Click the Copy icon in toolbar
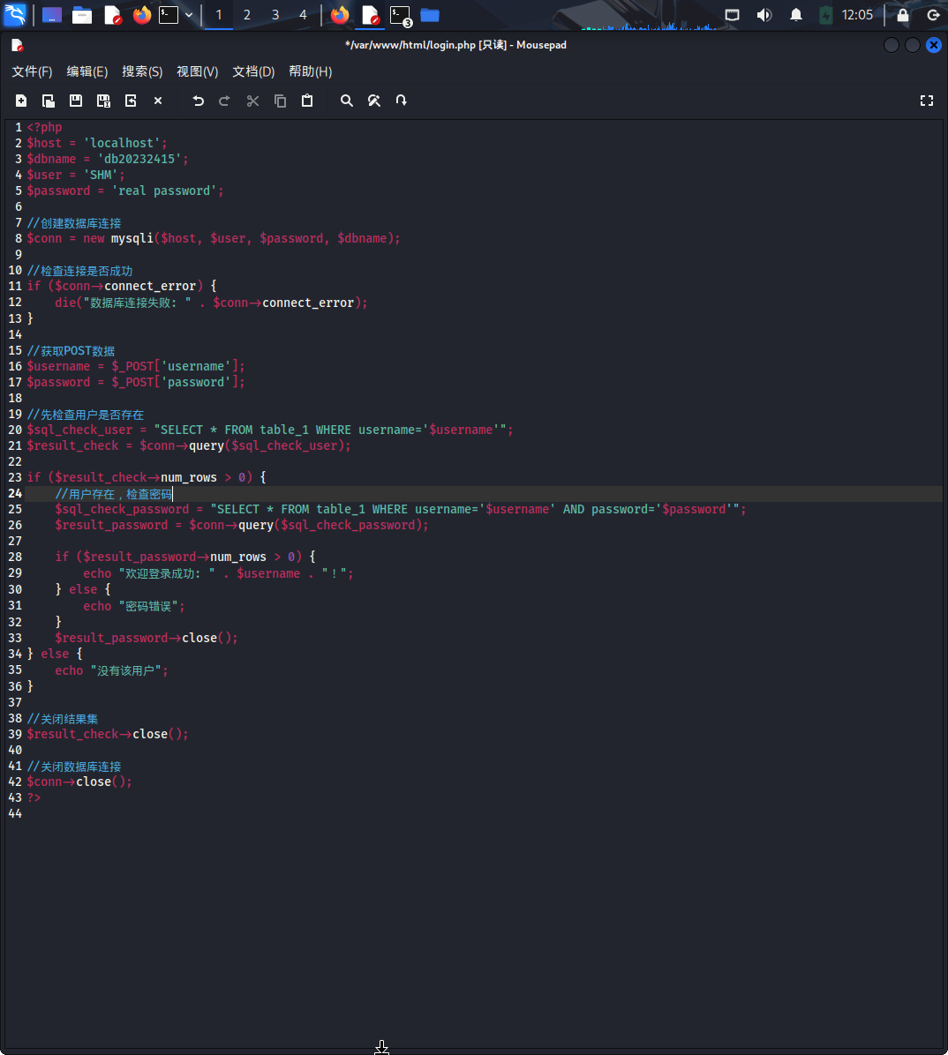Image resolution: width=948 pixels, height=1055 pixels. tap(280, 101)
